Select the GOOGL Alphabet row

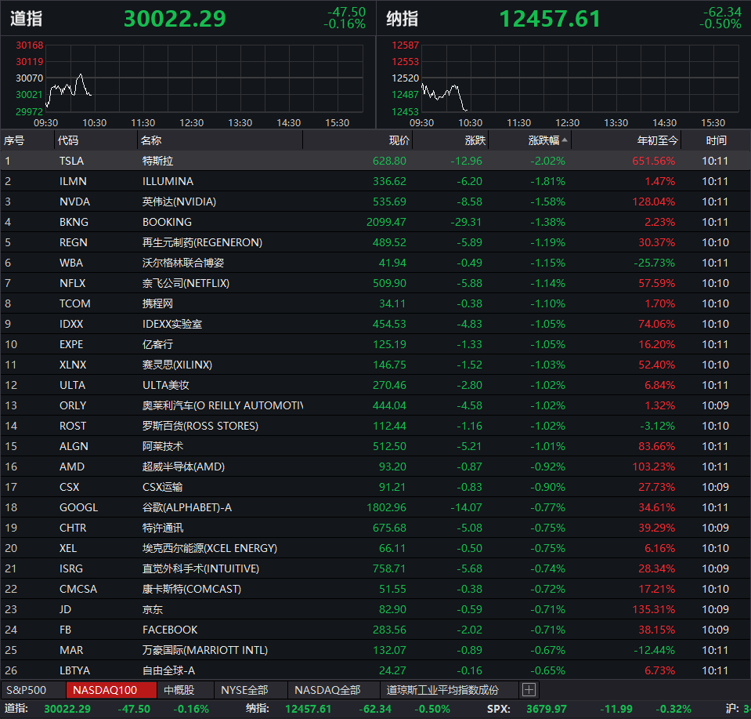coord(376,507)
